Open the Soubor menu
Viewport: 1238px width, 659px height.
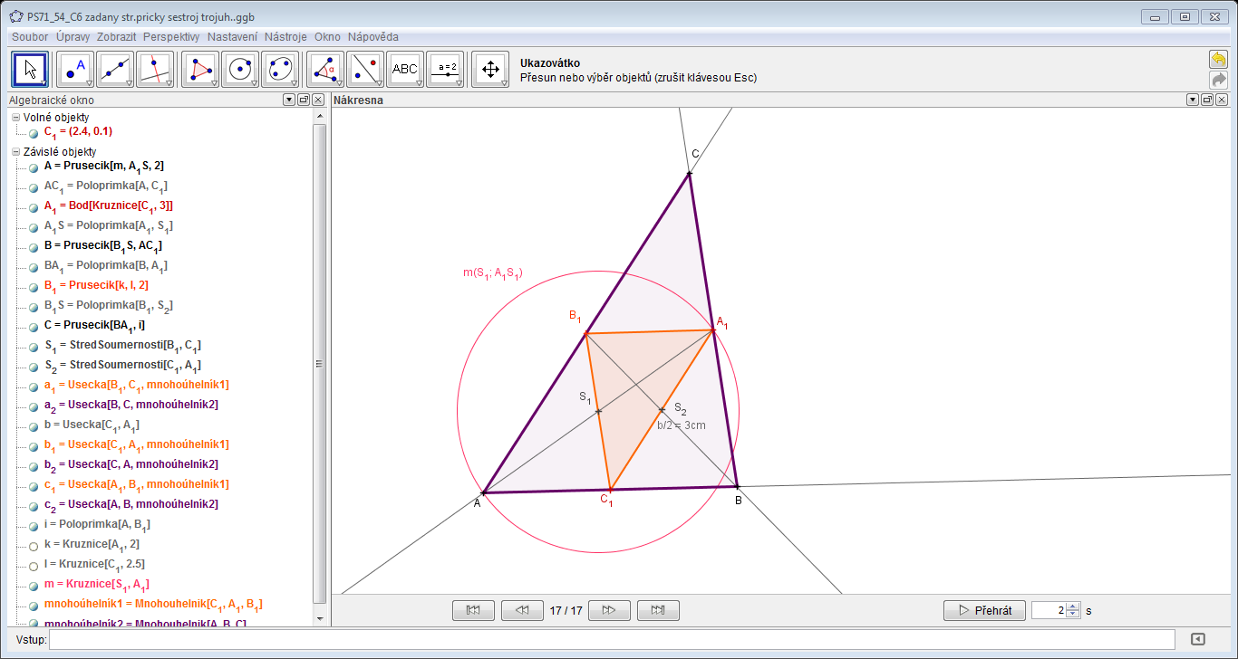30,37
